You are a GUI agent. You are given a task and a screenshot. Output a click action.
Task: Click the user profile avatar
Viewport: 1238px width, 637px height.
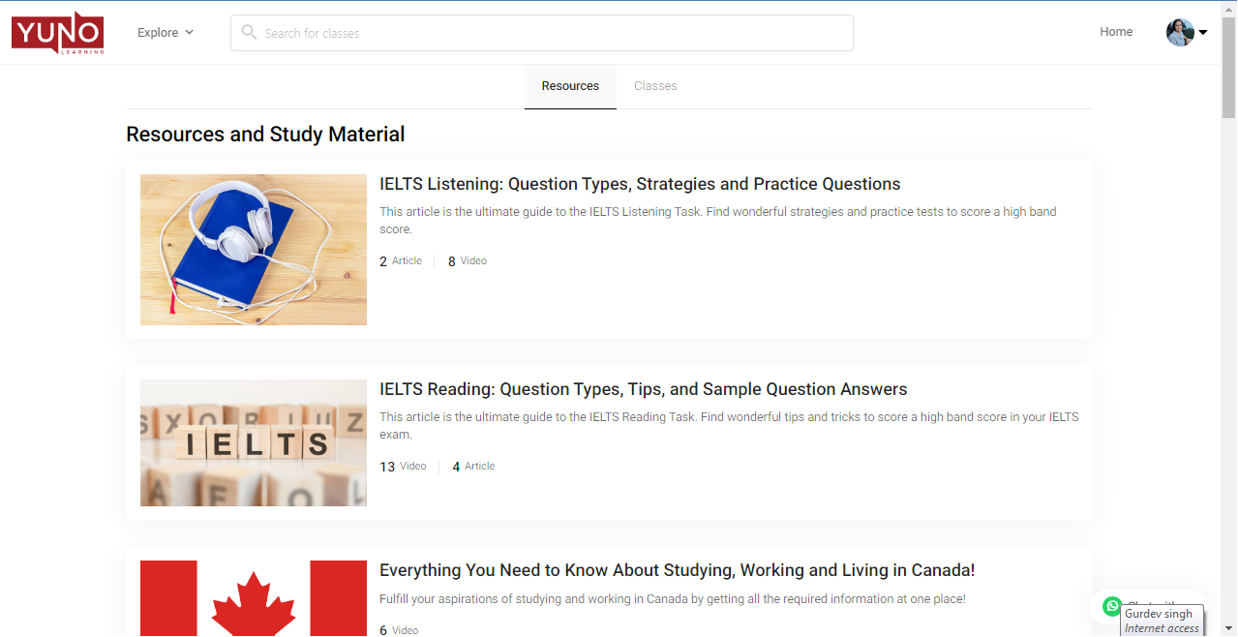pyautogui.click(x=1179, y=32)
